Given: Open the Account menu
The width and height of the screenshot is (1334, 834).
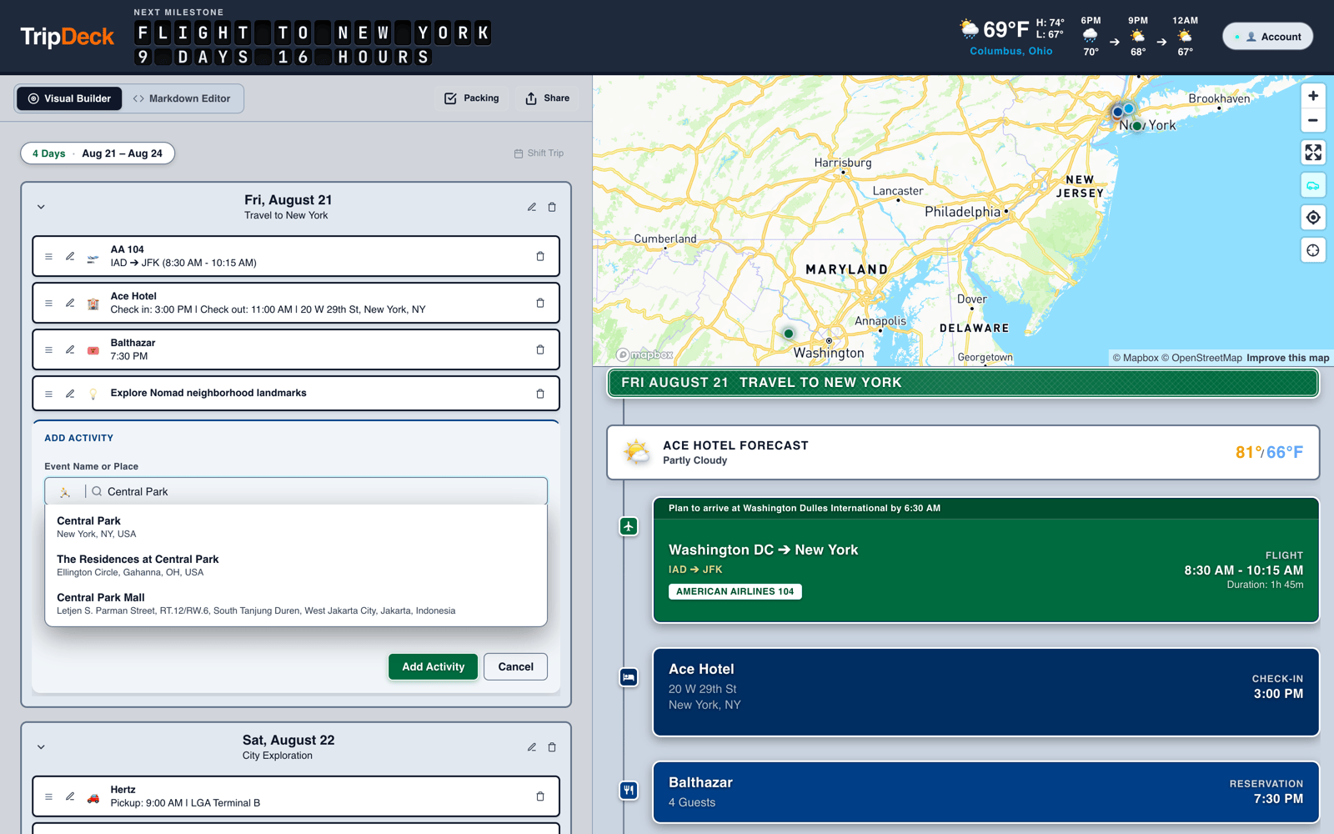Looking at the screenshot, I should [x=1268, y=37].
